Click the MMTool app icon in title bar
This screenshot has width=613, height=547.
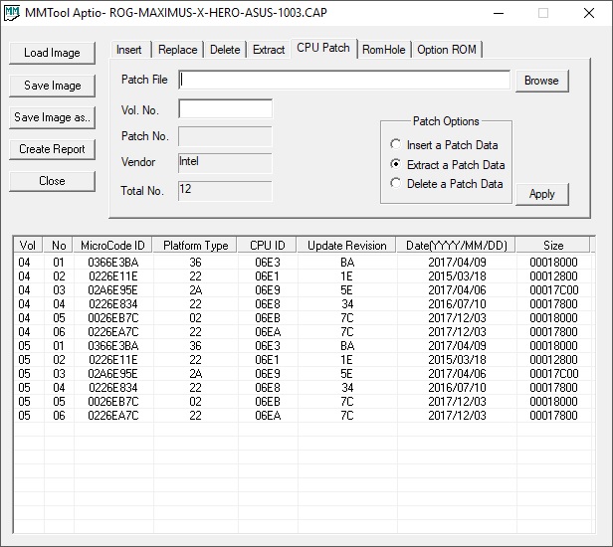[x=12, y=13]
